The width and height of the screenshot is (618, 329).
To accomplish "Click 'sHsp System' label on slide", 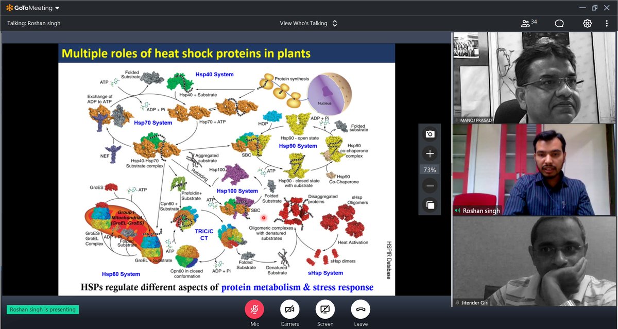I will click(x=325, y=273).
